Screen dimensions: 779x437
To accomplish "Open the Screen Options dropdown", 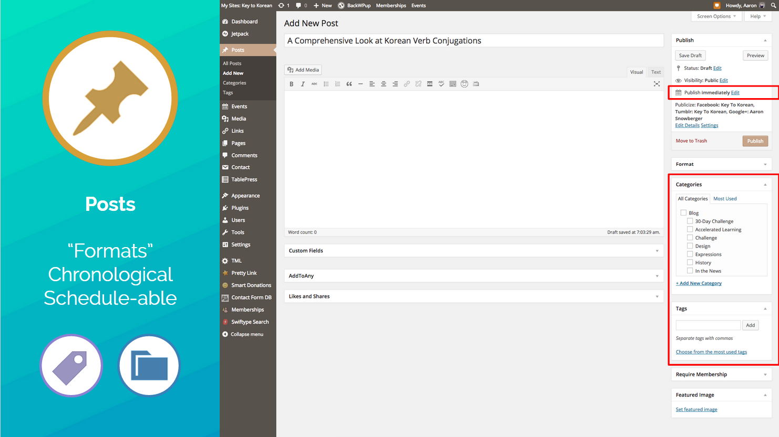I will tap(716, 16).
